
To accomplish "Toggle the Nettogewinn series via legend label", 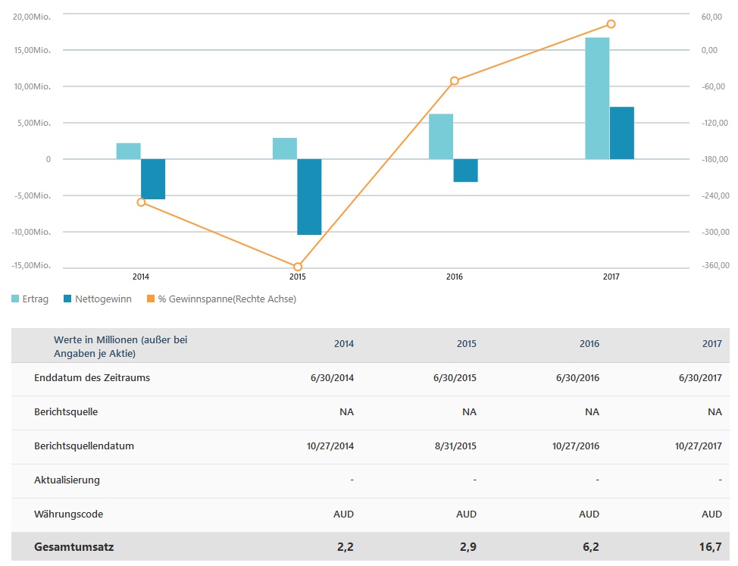I will [103, 299].
